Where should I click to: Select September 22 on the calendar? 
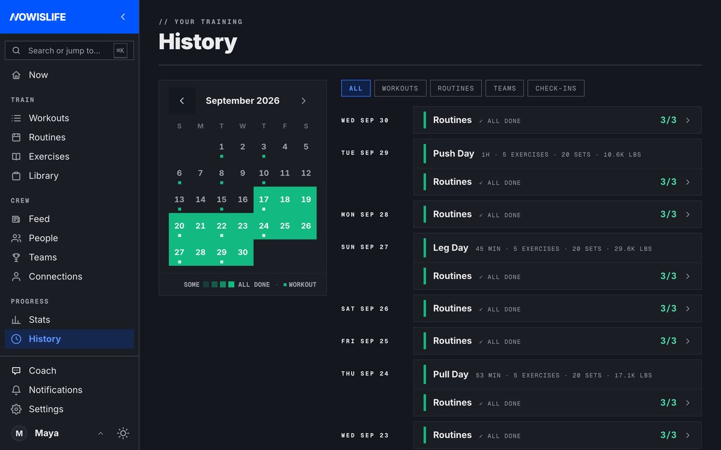[222, 226]
